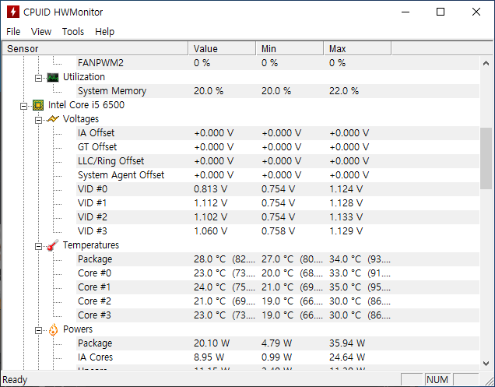The width and height of the screenshot is (495, 387).
Task: Click the Utilization label
Action: (x=83, y=77)
